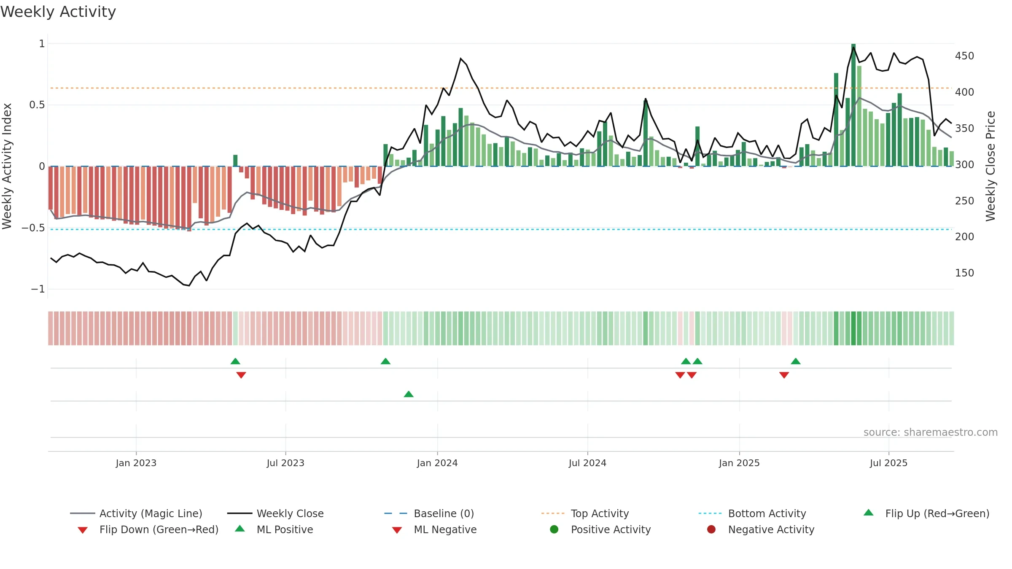The image size is (1012, 569).
Task: Click the ML Negative red triangle legend icon
Action: (397, 530)
